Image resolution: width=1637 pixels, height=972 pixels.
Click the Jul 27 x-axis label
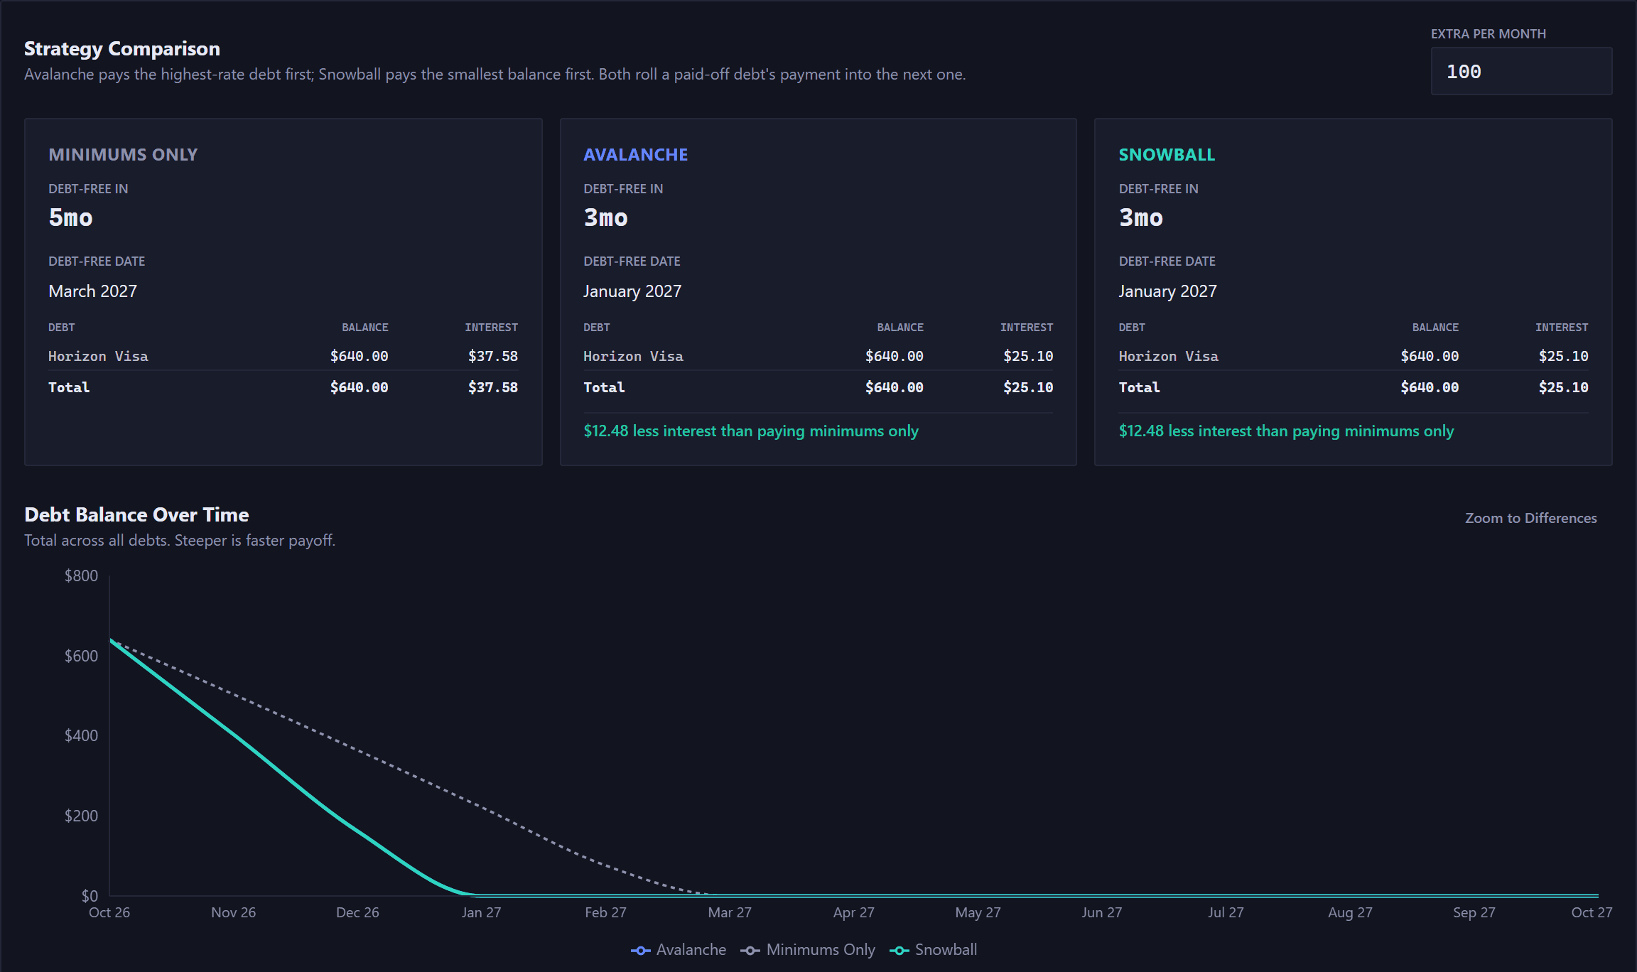[x=1226, y=912]
